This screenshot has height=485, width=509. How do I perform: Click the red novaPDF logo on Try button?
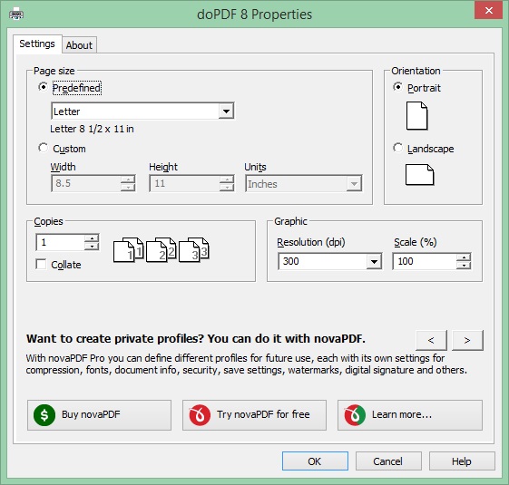pos(200,415)
